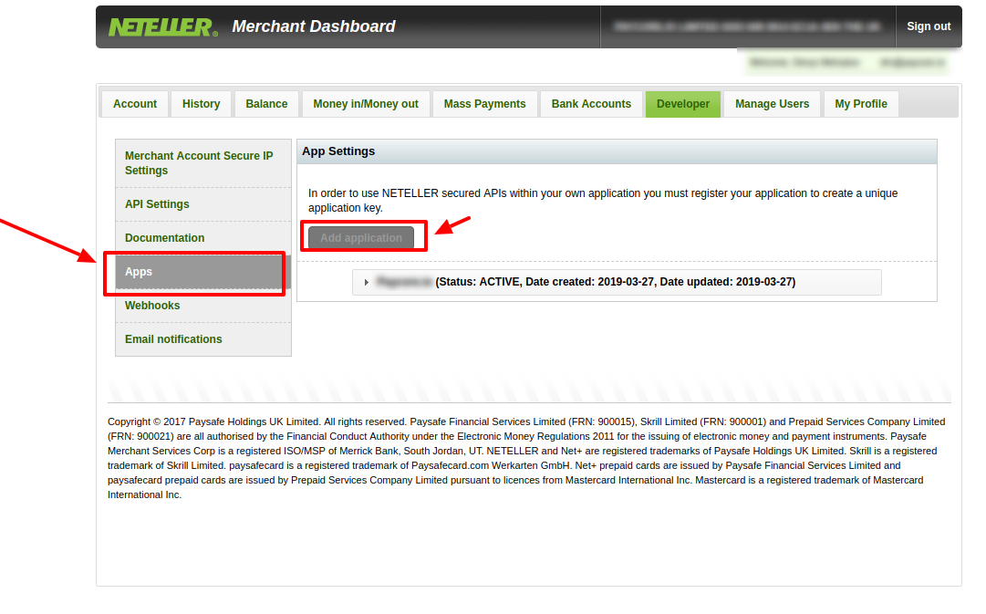This screenshot has width=986, height=614.
Task: Click the application status and dates text
Action: (x=615, y=282)
